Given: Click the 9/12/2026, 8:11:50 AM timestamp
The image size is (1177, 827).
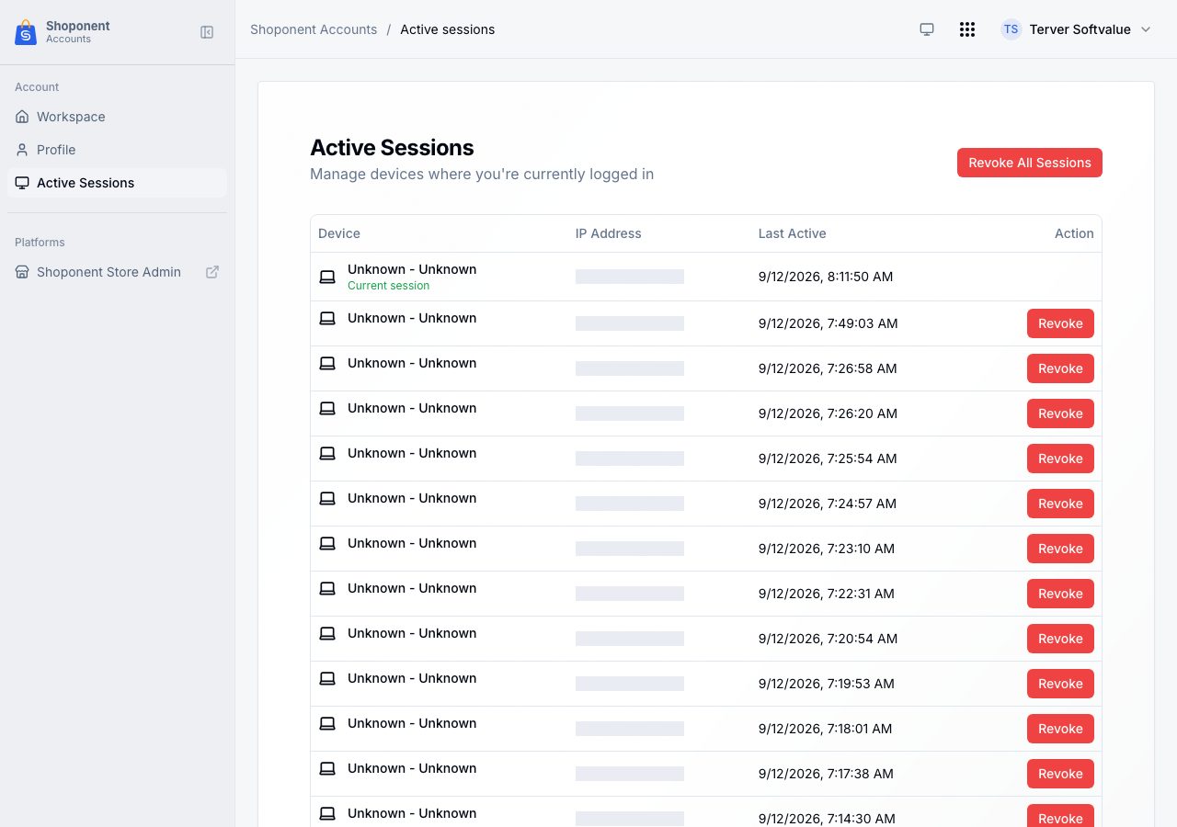Looking at the screenshot, I should tap(826, 277).
